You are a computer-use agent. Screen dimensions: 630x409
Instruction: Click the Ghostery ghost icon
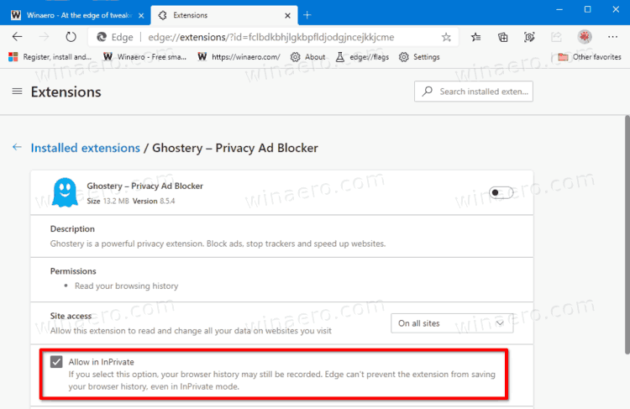point(65,192)
